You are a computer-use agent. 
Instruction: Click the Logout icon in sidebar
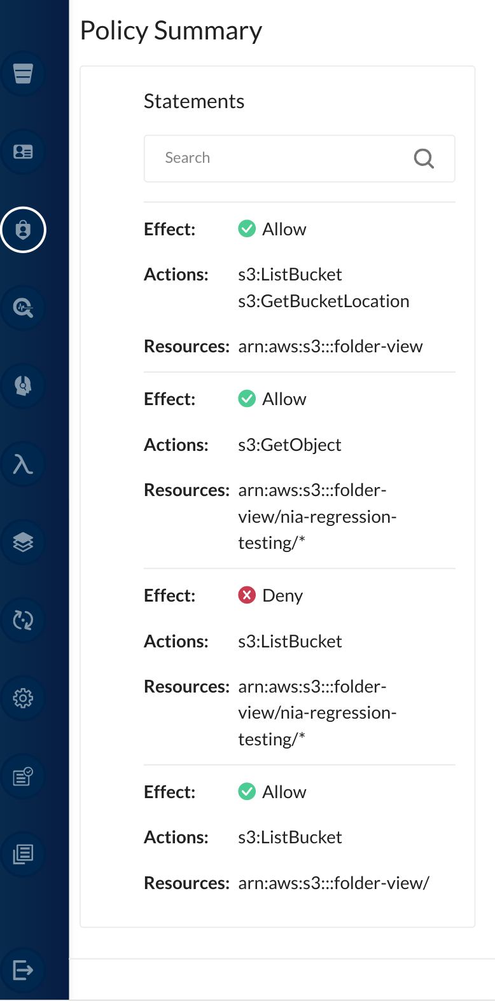[x=23, y=970]
